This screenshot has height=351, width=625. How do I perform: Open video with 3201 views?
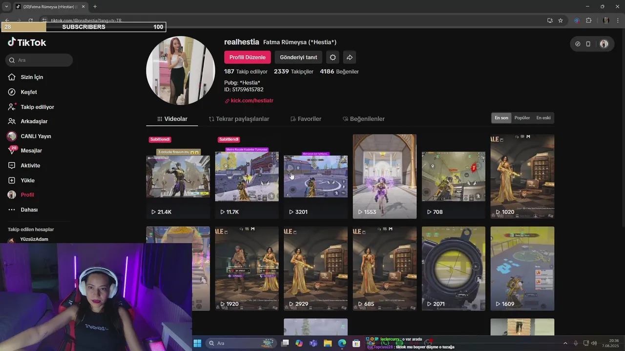[316, 176]
